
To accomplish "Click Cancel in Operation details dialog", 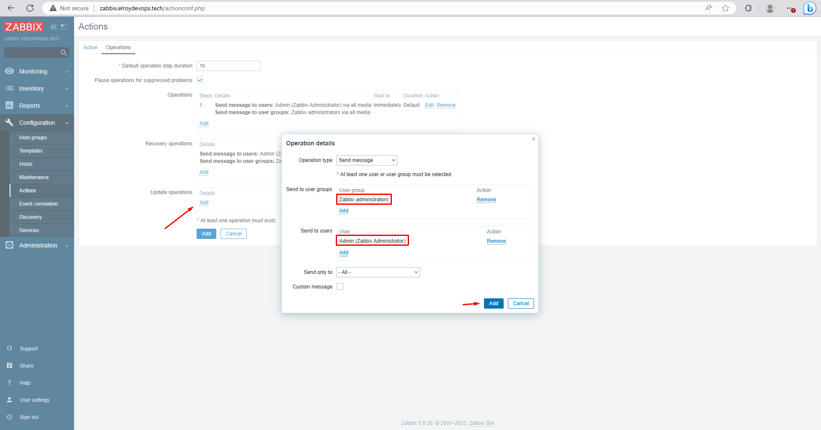I will (x=521, y=303).
